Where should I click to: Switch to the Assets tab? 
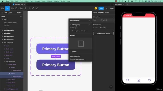[x=10, y=13]
